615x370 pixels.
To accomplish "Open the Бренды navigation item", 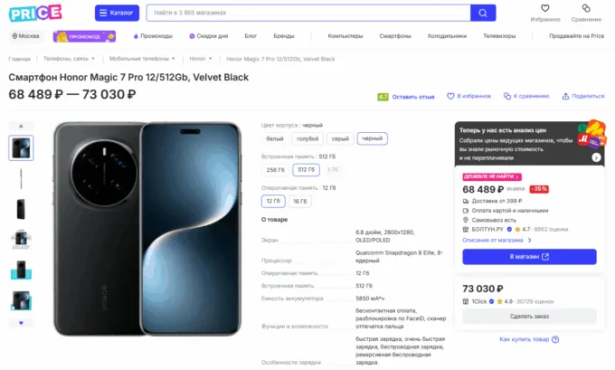I will pos(284,36).
